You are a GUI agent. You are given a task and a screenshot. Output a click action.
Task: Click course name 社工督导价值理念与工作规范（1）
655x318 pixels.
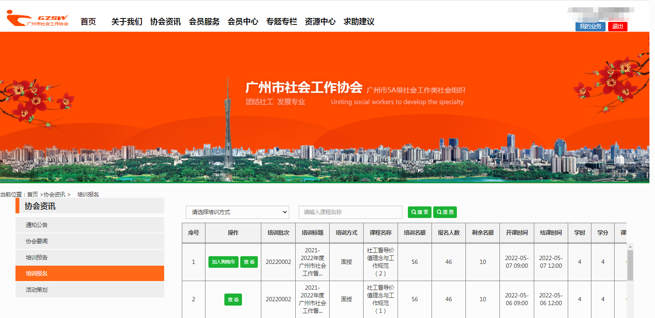(380, 299)
